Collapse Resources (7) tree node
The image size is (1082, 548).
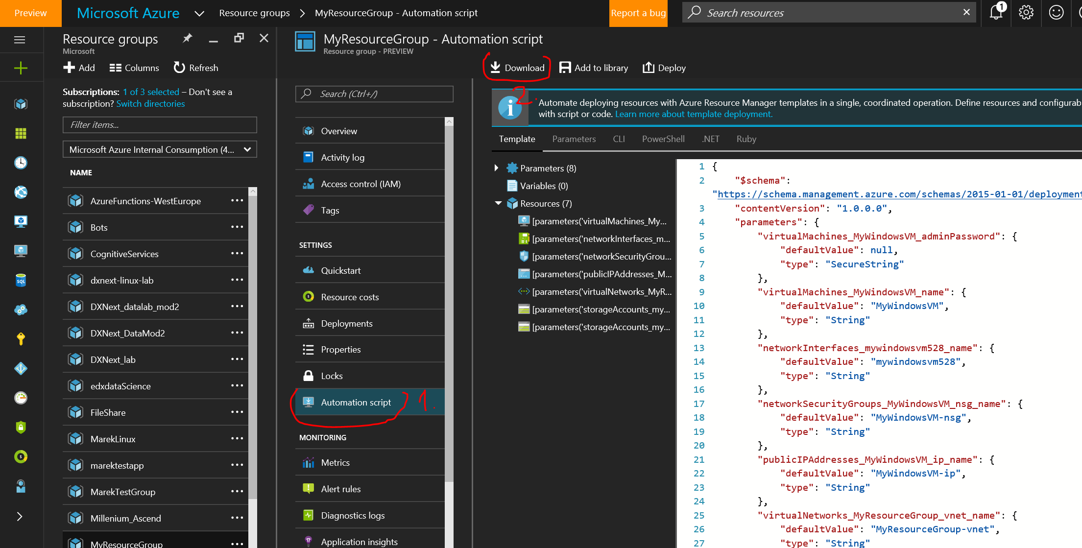[x=498, y=203]
